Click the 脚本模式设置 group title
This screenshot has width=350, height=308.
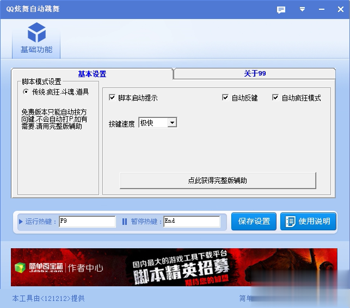41,81
